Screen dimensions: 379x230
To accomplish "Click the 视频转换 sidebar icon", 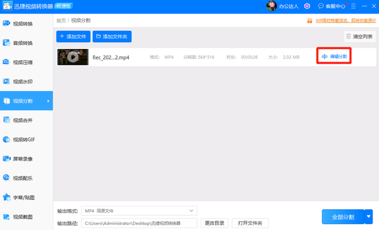I will click(x=7, y=24).
